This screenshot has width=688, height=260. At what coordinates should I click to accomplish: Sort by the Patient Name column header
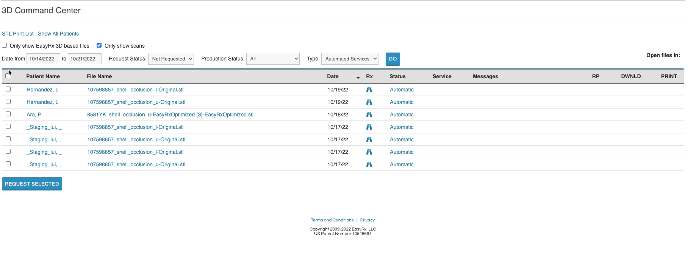coord(43,77)
